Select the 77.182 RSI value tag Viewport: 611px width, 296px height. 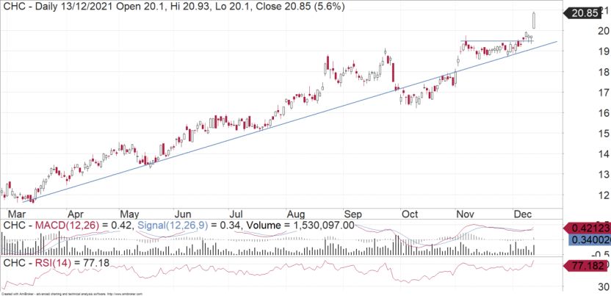(587, 267)
